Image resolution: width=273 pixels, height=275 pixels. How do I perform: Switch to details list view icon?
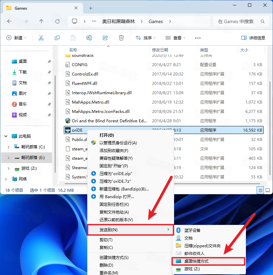(260, 190)
